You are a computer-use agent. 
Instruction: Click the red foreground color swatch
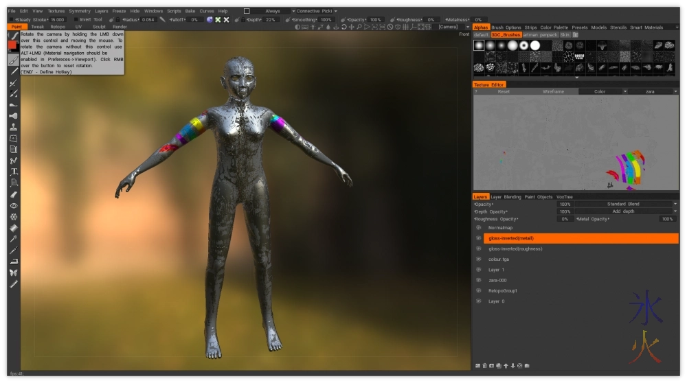click(12, 45)
